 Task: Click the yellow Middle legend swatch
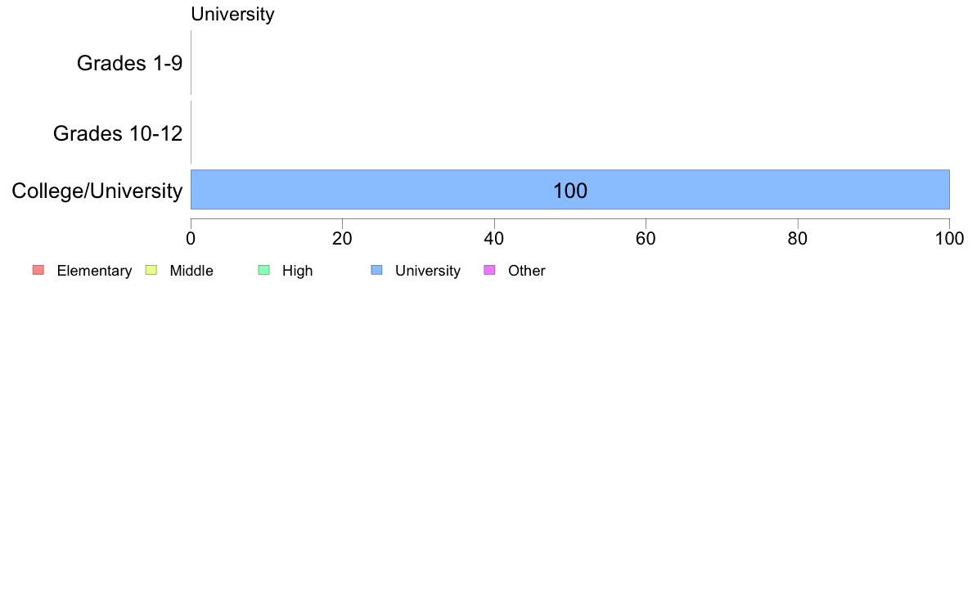tap(151, 270)
